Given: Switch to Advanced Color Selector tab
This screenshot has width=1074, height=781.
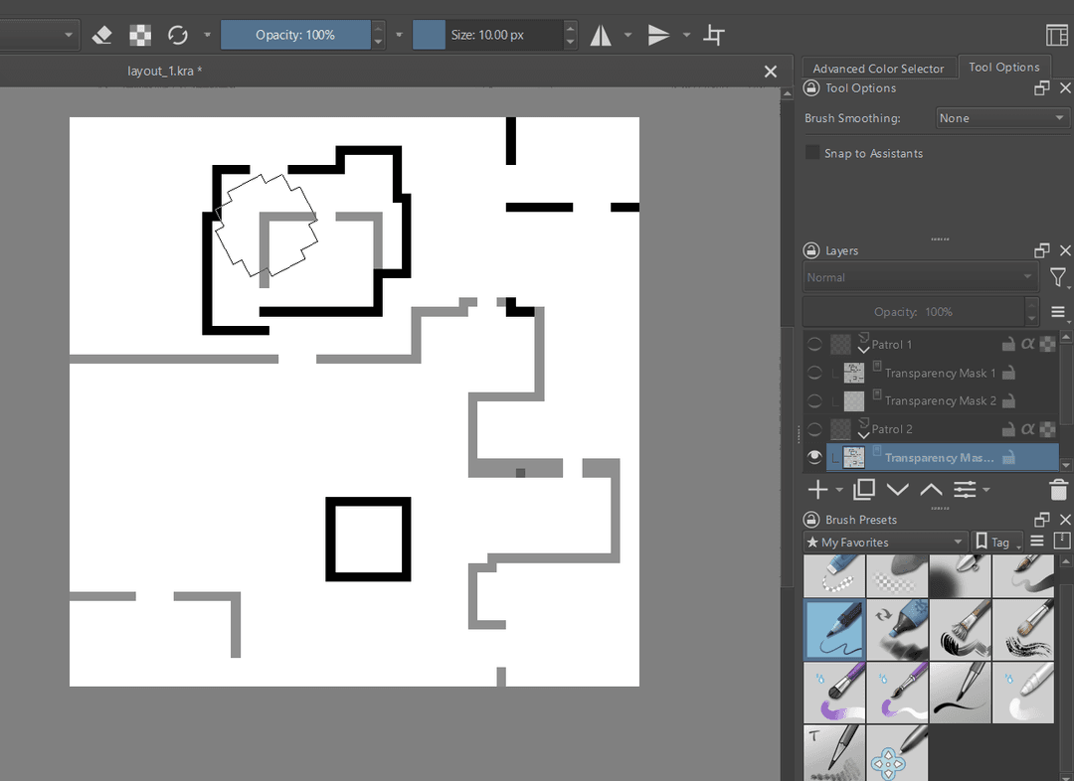Looking at the screenshot, I should coord(878,69).
